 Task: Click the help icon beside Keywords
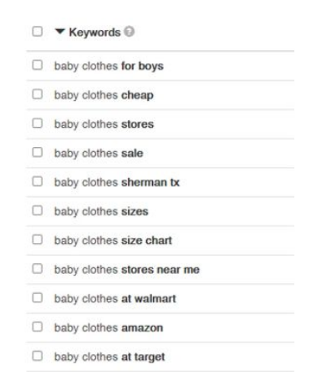(x=129, y=32)
